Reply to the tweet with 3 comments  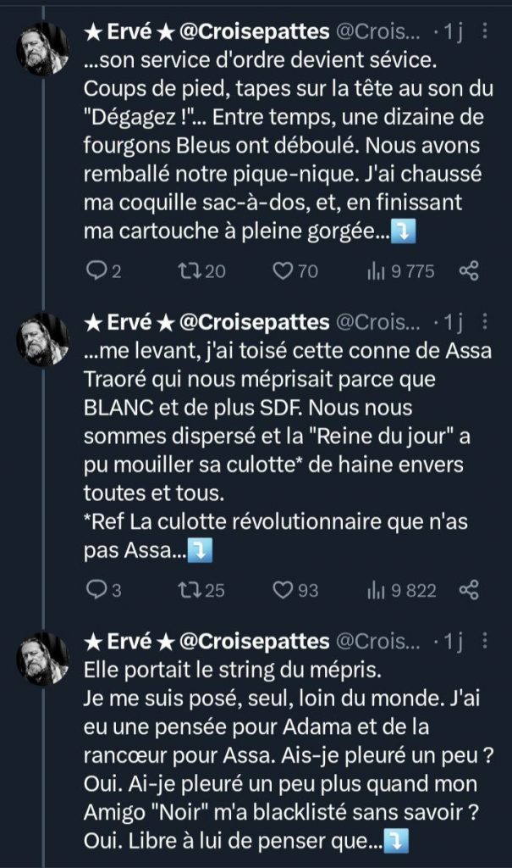click(95, 590)
